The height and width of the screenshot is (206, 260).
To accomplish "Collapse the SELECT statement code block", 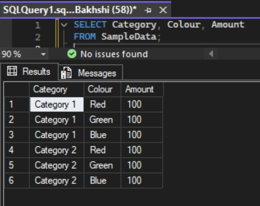I will [64, 25].
